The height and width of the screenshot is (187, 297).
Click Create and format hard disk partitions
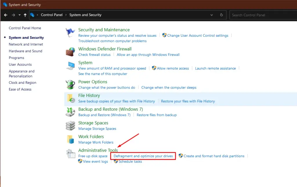(214, 156)
